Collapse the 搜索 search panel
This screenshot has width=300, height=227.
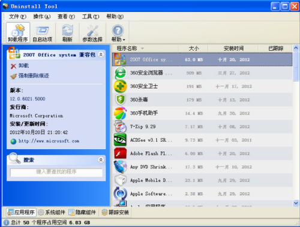[x=101, y=160]
